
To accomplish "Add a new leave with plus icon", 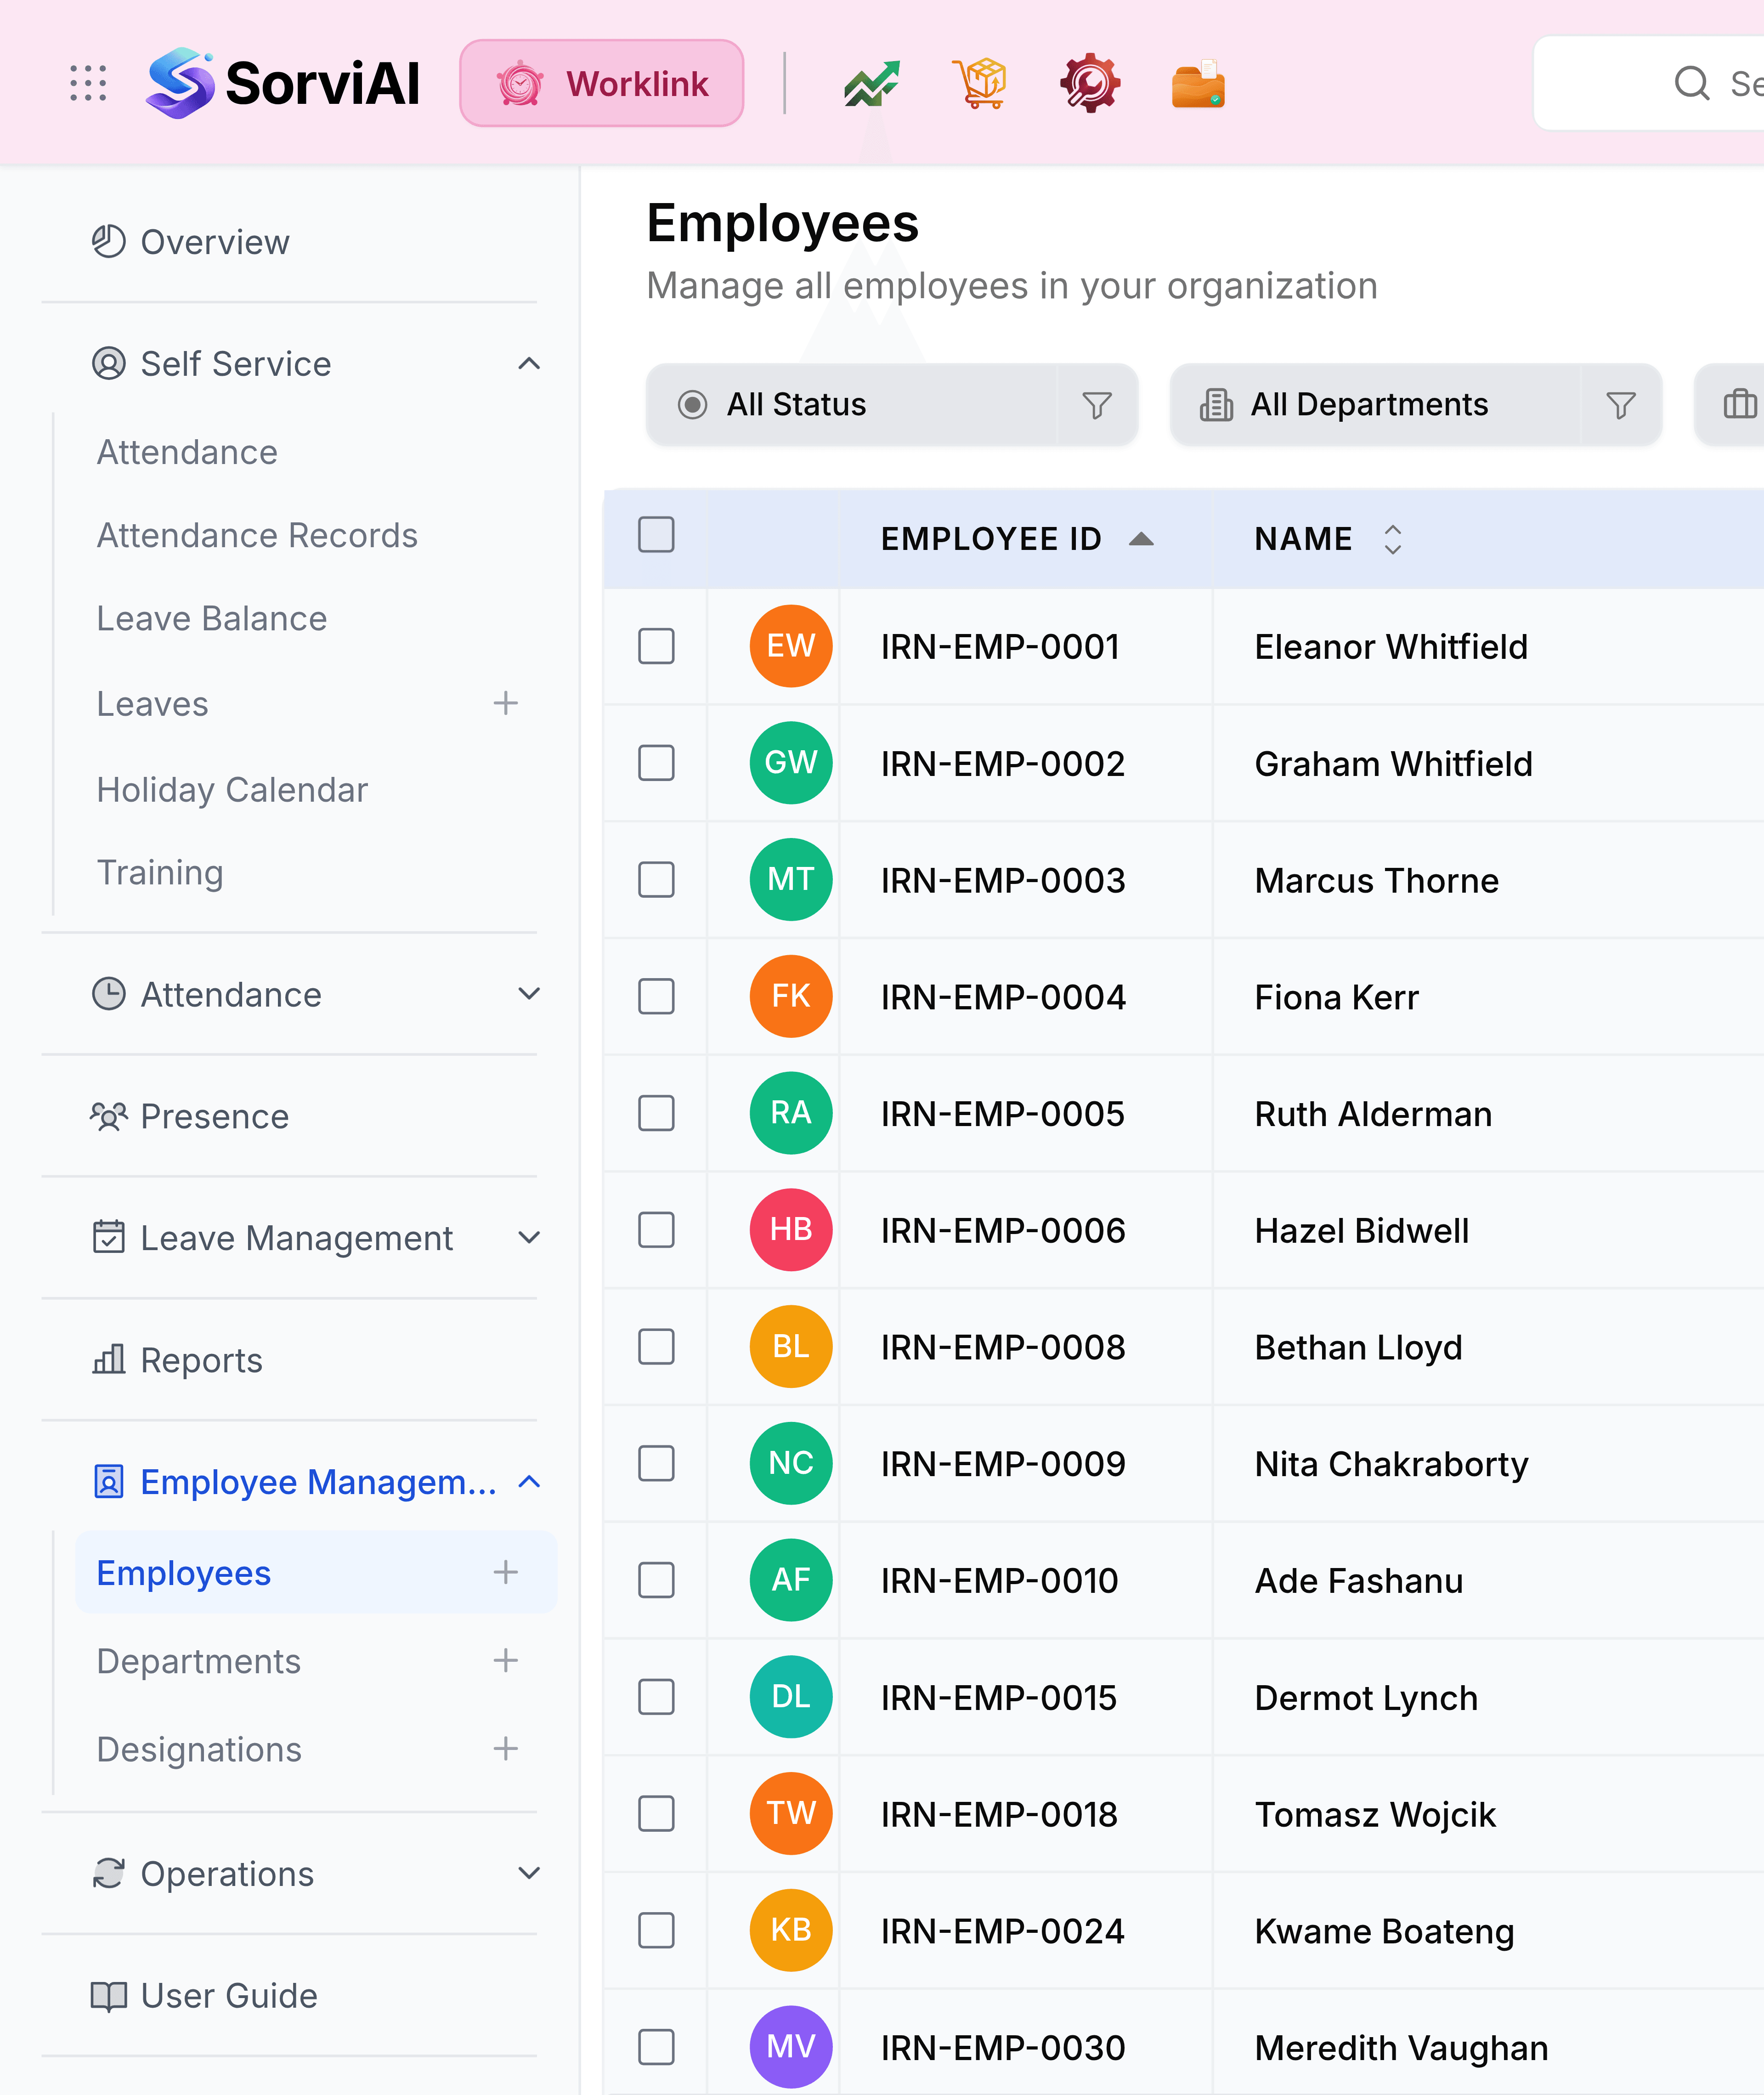I will (506, 704).
